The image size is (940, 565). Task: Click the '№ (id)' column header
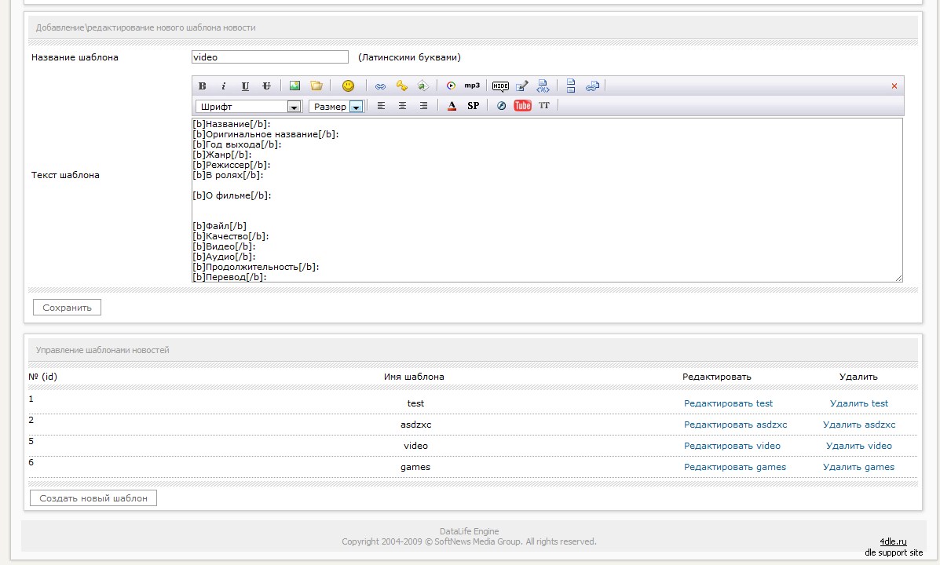[42, 377]
